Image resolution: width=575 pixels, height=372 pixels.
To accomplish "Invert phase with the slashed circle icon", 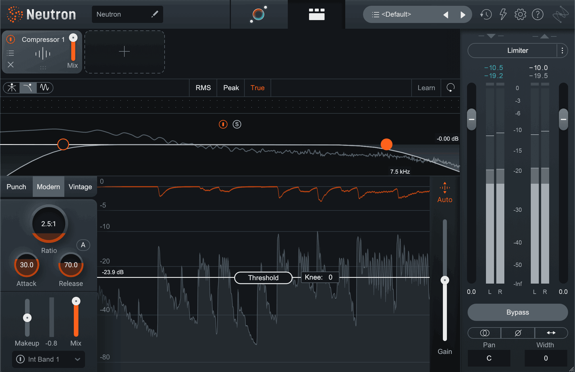I will click(x=518, y=333).
